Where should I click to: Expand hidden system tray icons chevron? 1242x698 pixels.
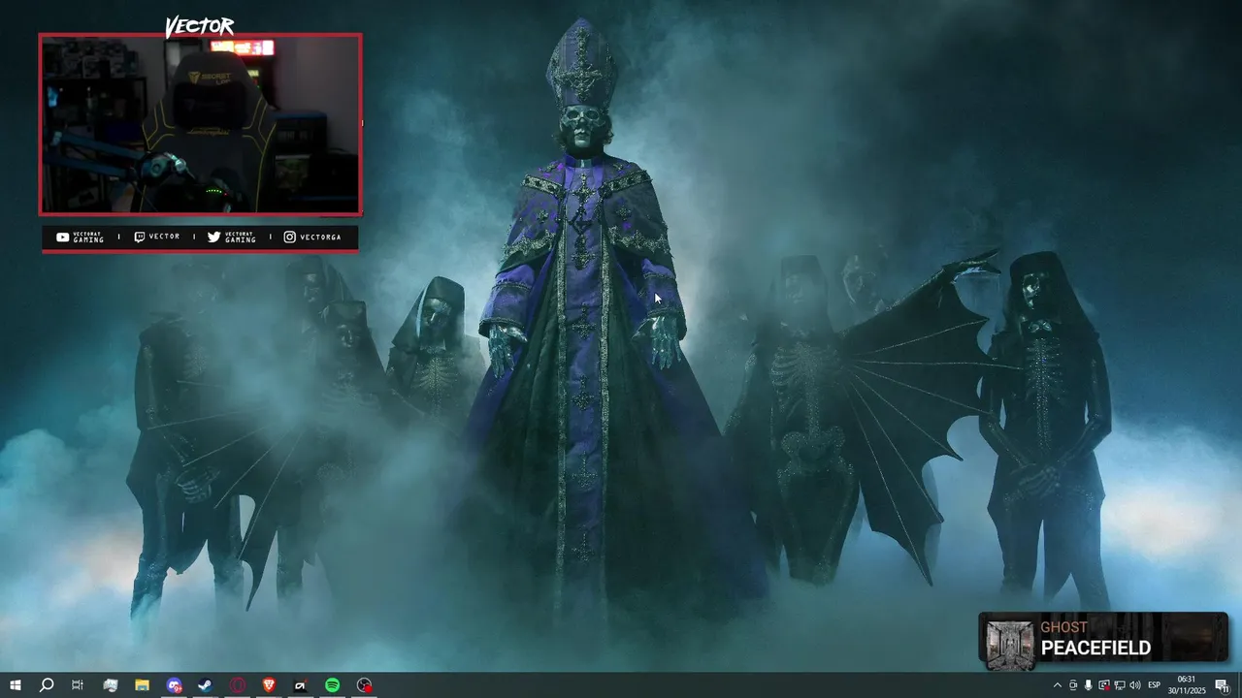1057,685
